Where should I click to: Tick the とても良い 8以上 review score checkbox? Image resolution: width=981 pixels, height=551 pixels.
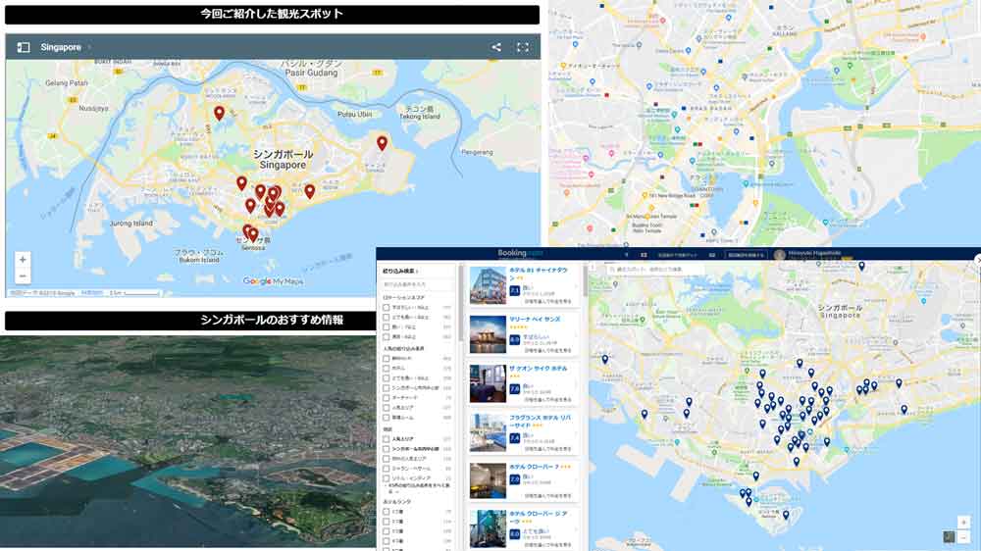(386, 317)
